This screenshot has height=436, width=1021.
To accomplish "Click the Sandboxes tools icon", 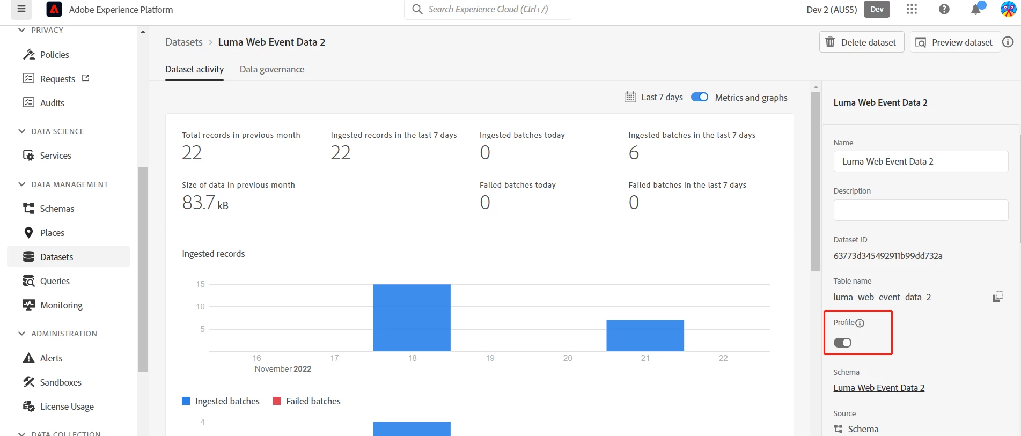I will 29,382.
